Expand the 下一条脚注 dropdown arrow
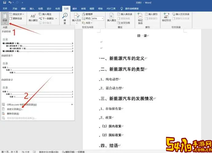Screen dimensions: 212x153 pos(56,18)
